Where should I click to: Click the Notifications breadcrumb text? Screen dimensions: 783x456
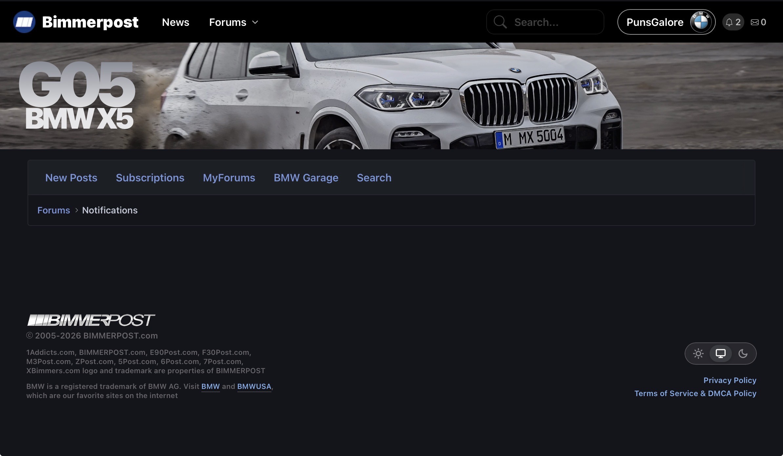click(110, 210)
